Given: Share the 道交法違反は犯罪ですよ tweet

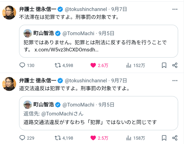Looking at the screenshot, I should point(175,138).
